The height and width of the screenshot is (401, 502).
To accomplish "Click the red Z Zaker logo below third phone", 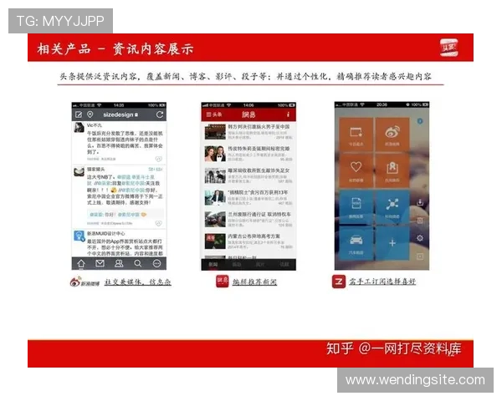I will [x=339, y=282].
